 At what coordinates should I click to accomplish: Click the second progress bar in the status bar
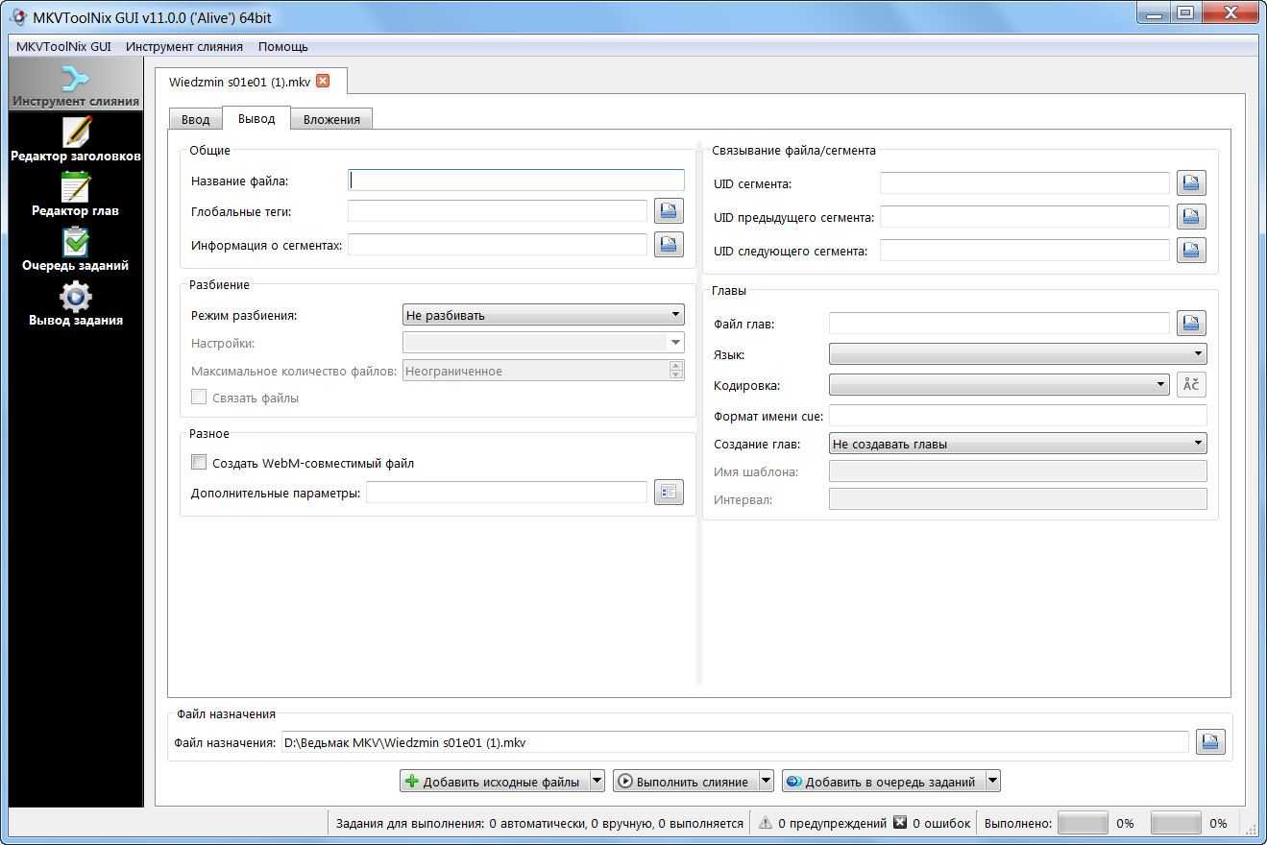(x=1176, y=823)
